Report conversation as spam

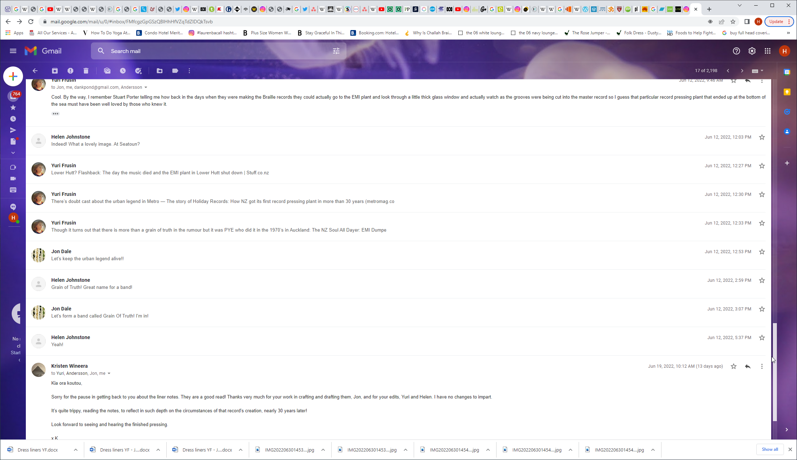click(70, 71)
